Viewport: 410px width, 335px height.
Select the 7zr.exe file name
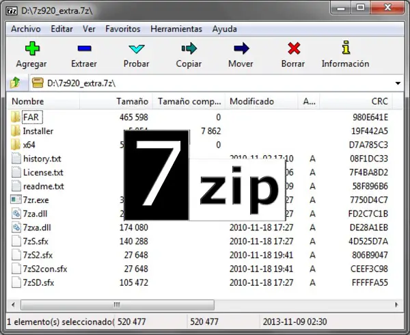[36, 200]
